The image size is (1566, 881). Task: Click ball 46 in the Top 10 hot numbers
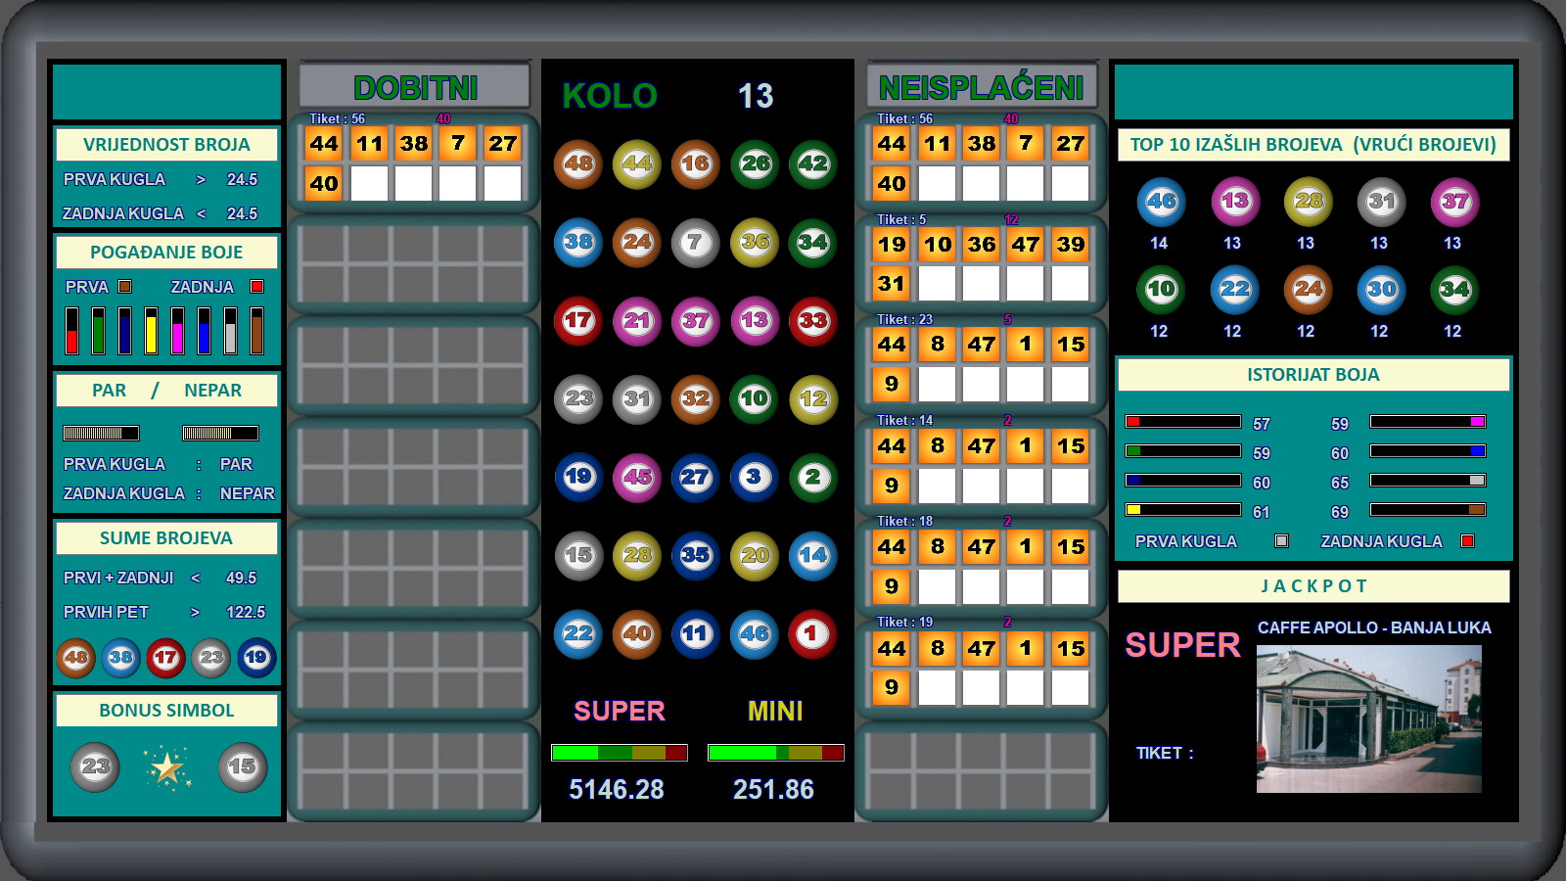(1161, 202)
